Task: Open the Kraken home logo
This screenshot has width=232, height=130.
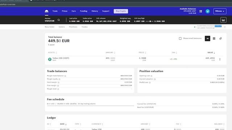Action: point(47,11)
